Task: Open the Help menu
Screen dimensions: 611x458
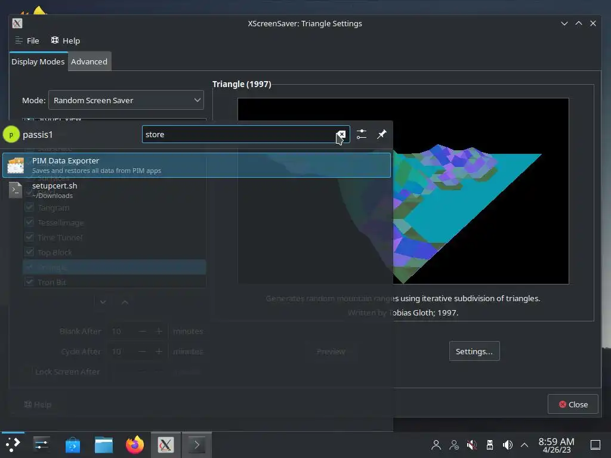Action: click(66, 41)
